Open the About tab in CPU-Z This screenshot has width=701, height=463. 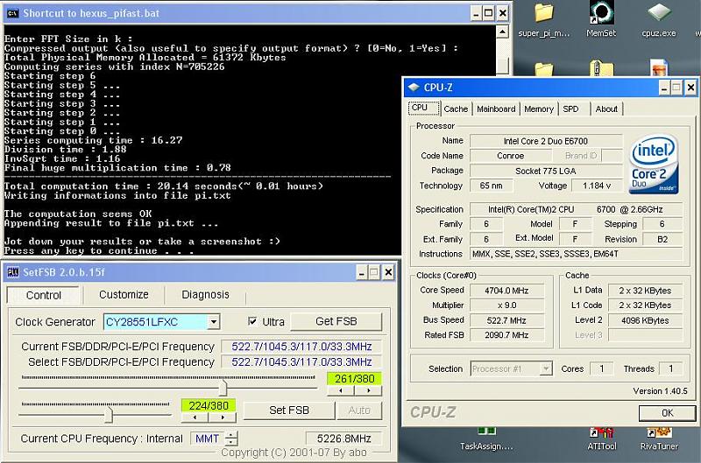(606, 109)
